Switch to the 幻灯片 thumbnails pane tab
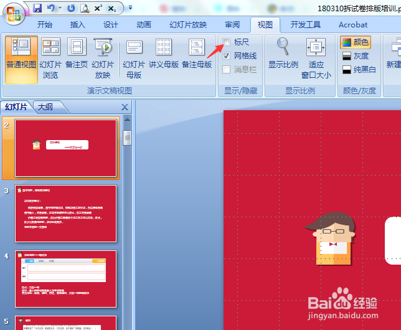 coord(16,107)
